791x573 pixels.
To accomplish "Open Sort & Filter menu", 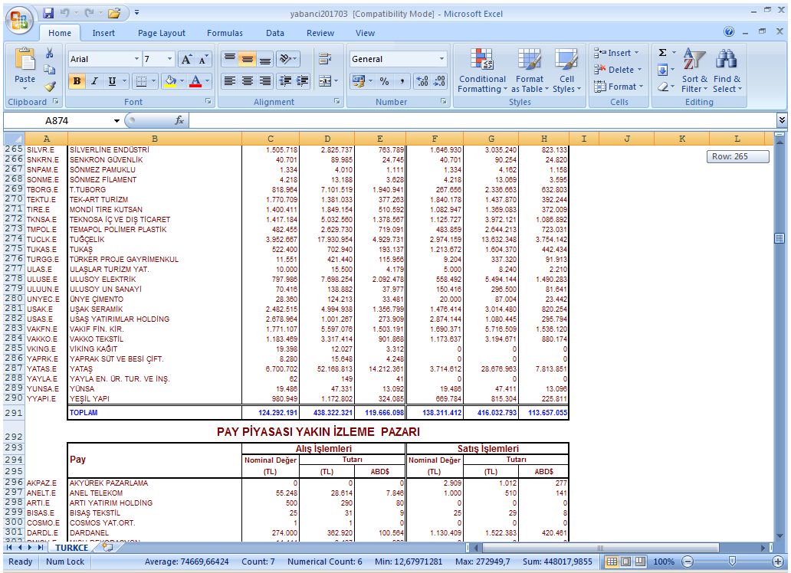I will [694, 70].
